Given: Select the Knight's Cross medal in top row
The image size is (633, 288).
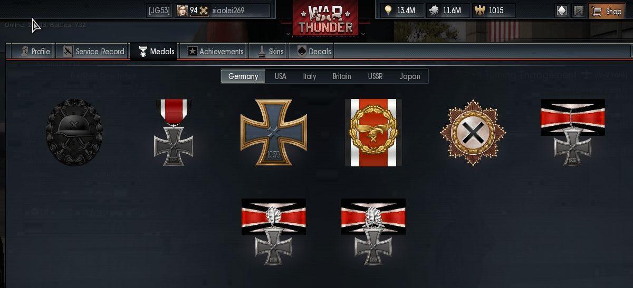Looking at the screenshot, I should (573, 132).
